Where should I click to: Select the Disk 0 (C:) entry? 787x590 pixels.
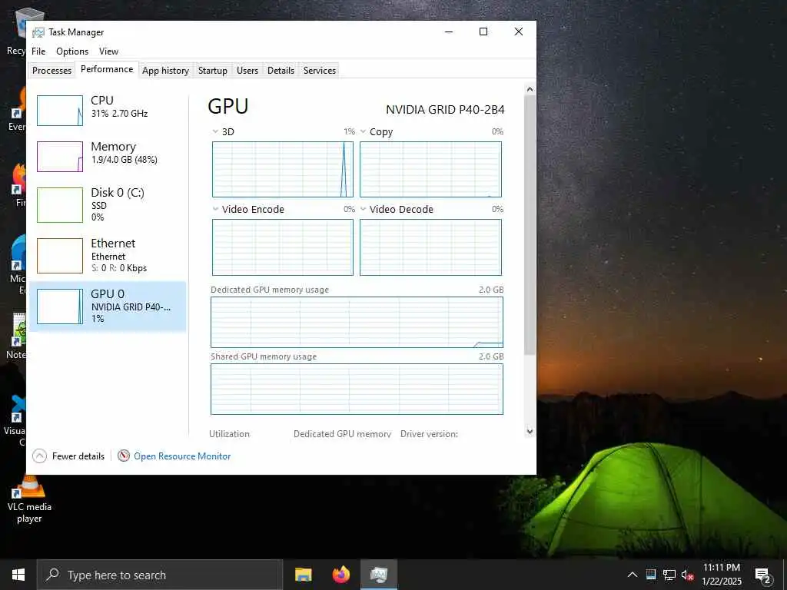pyautogui.click(x=108, y=204)
